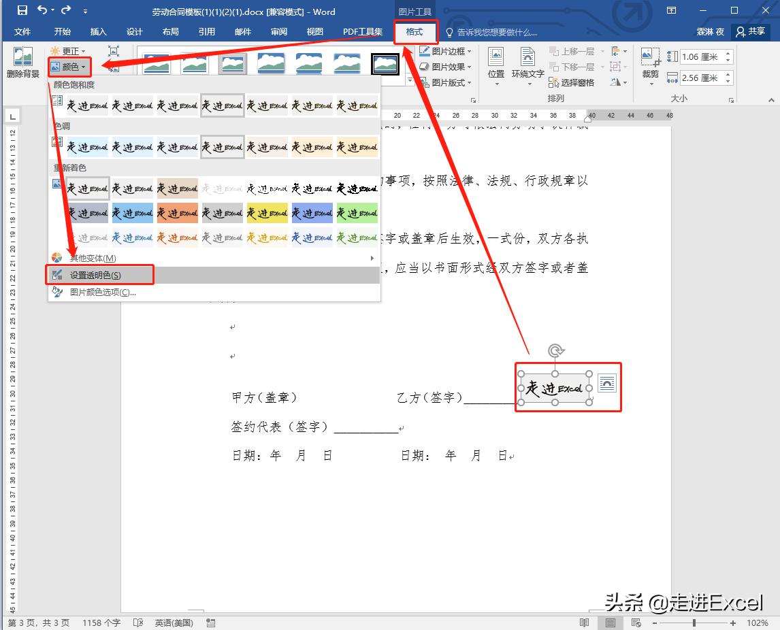Enable Read Mode from the status bar
Screen dimensions: 780x630
pyautogui.click(x=584, y=622)
